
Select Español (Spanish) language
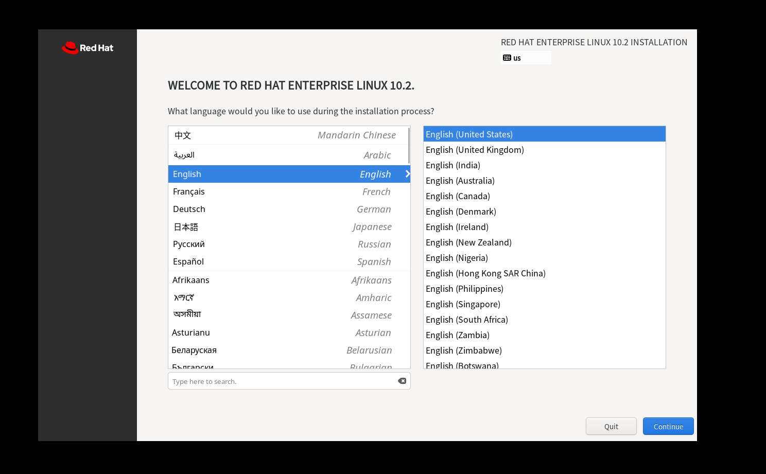coord(289,261)
